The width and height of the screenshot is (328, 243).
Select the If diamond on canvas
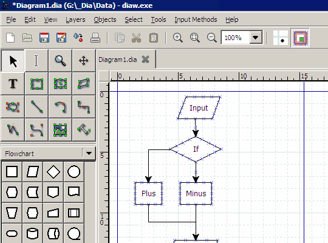click(196, 149)
